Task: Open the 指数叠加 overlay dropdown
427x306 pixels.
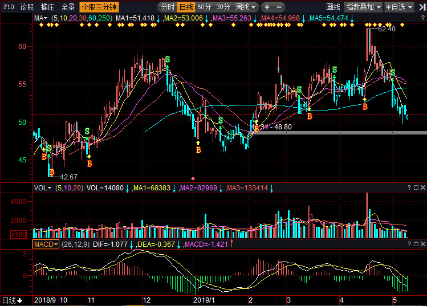Action: point(363,7)
